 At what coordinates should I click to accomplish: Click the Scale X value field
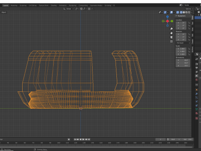[x=181, y=49]
